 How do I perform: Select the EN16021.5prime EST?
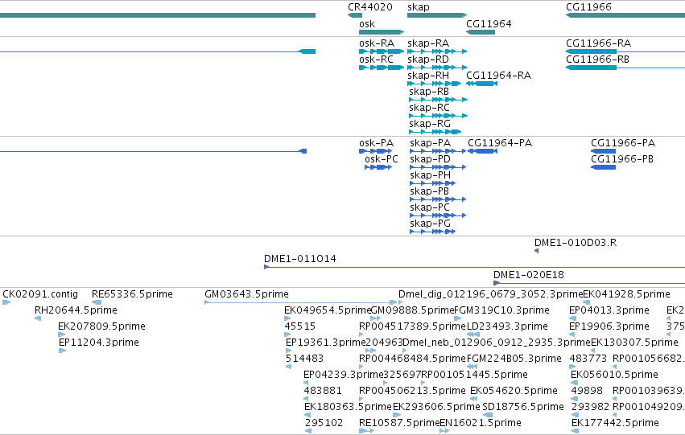point(444,431)
